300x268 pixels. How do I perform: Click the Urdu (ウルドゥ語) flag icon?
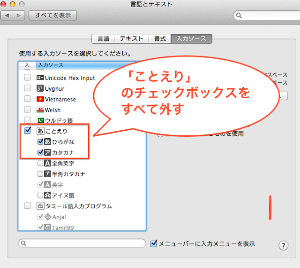pos(40,120)
